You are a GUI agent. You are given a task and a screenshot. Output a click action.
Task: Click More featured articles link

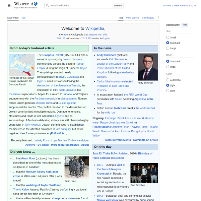(65, 145)
